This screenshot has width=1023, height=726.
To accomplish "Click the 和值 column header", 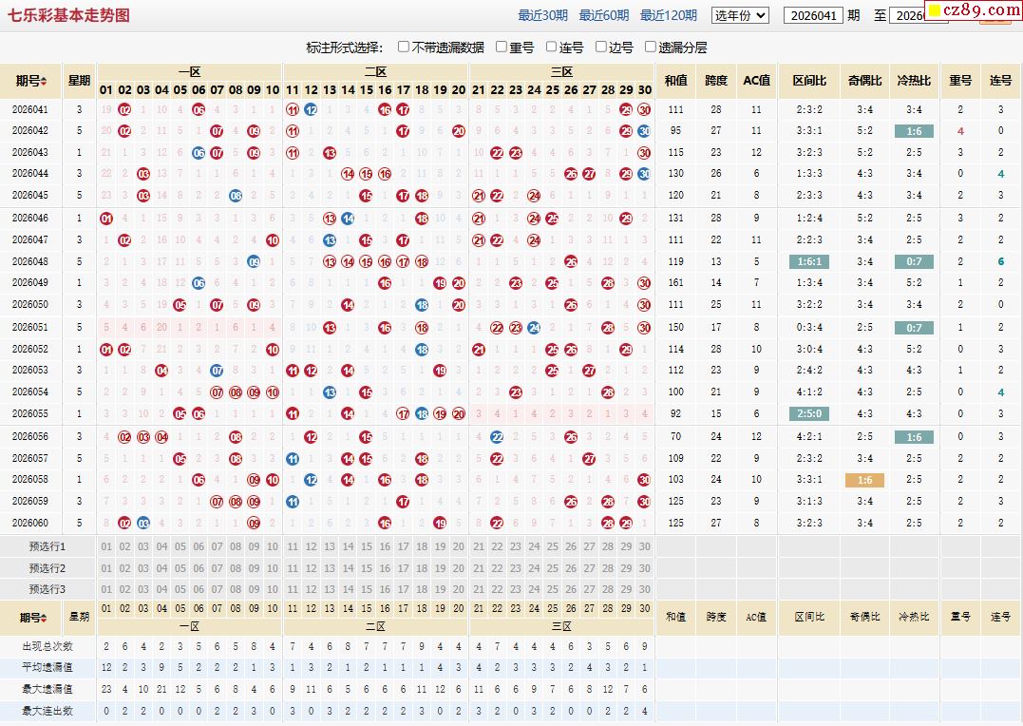I will (676, 81).
